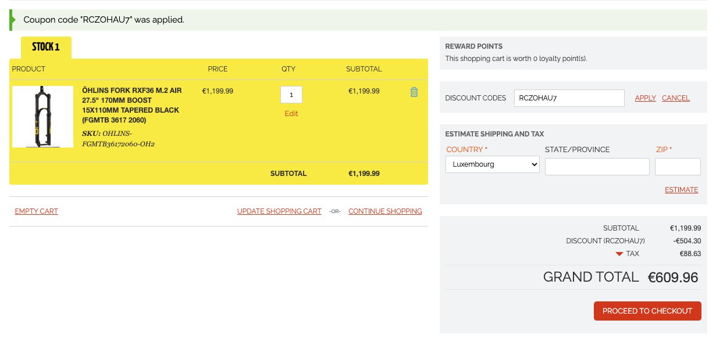Apply the discount code
The image size is (716, 338).
[x=645, y=98]
